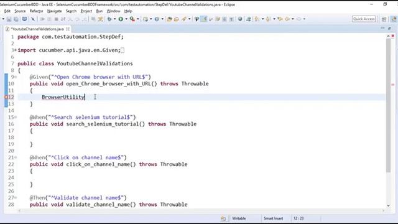Screen dimensions: 398x224
Task: Click the Open Task icon
Action: pos(176,19)
